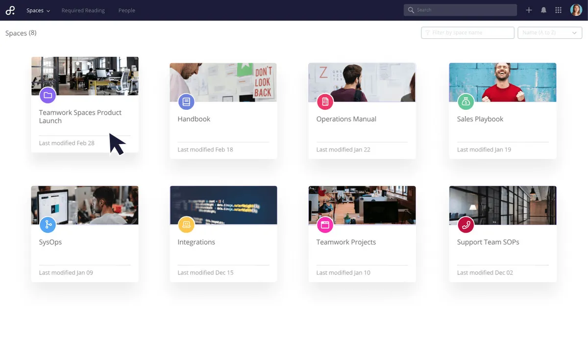Viewport: 588px width, 364px height.
Task: Open the Name (A to Z) sort dropdown
Action: [x=550, y=33]
